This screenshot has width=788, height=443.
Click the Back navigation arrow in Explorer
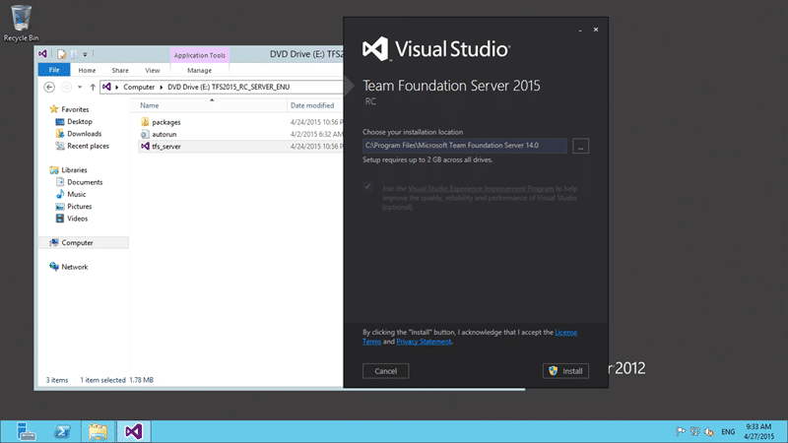[49, 87]
